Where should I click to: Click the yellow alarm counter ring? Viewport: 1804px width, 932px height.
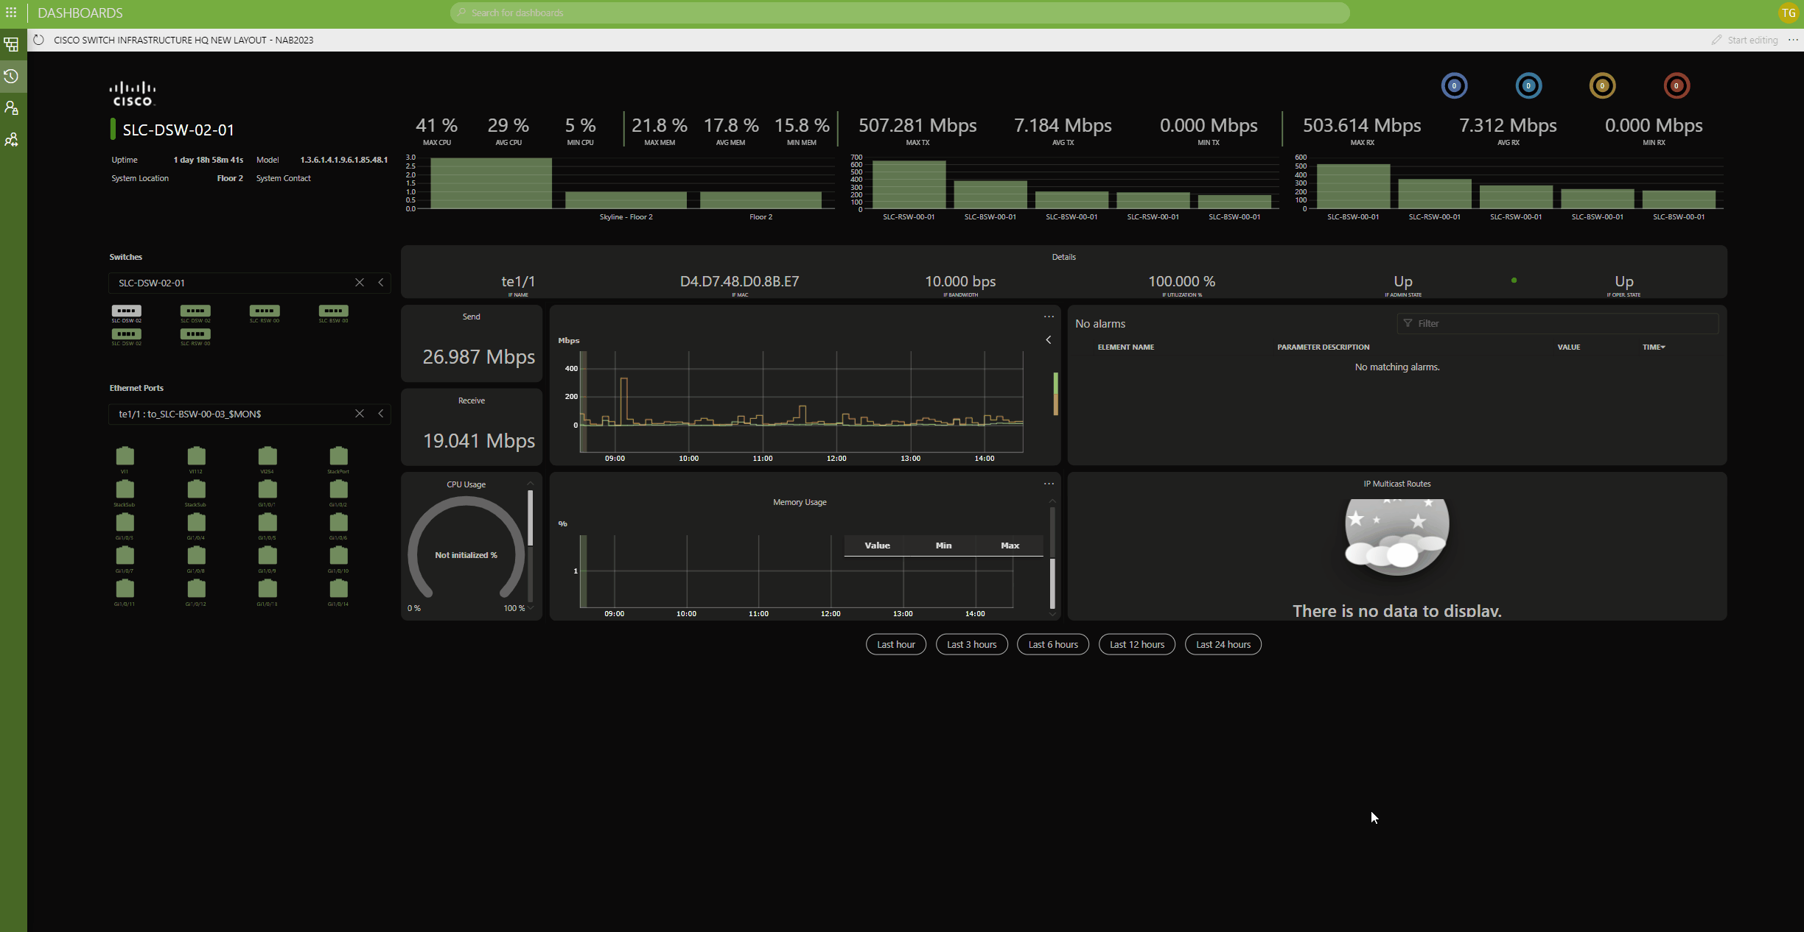[x=1602, y=85]
